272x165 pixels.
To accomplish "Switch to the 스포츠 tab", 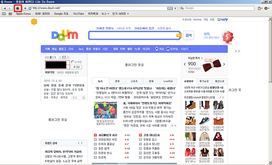I will pyautogui.click(x=134, y=81).
